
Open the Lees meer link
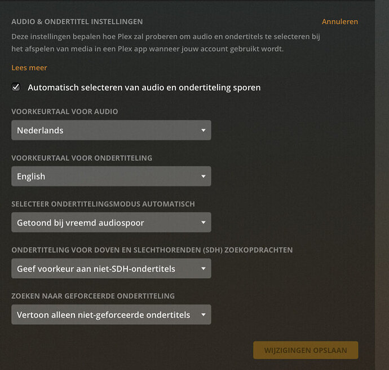(29, 68)
